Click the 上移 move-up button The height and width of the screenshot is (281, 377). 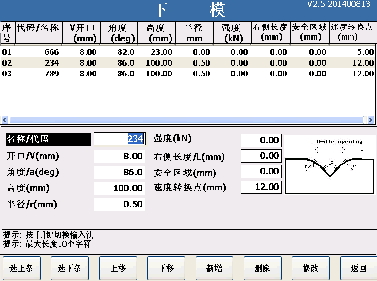pyautogui.click(x=118, y=268)
